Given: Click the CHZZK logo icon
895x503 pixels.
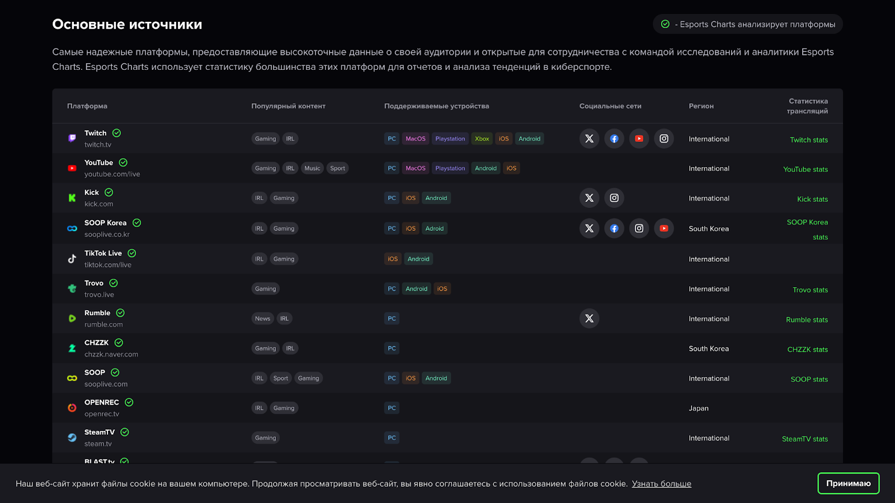Looking at the screenshot, I should coord(72,348).
